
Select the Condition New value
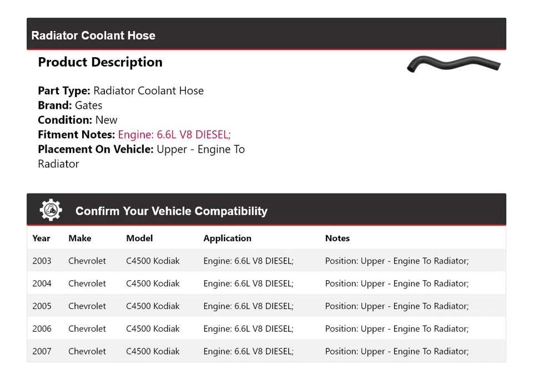pyautogui.click(x=106, y=119)
